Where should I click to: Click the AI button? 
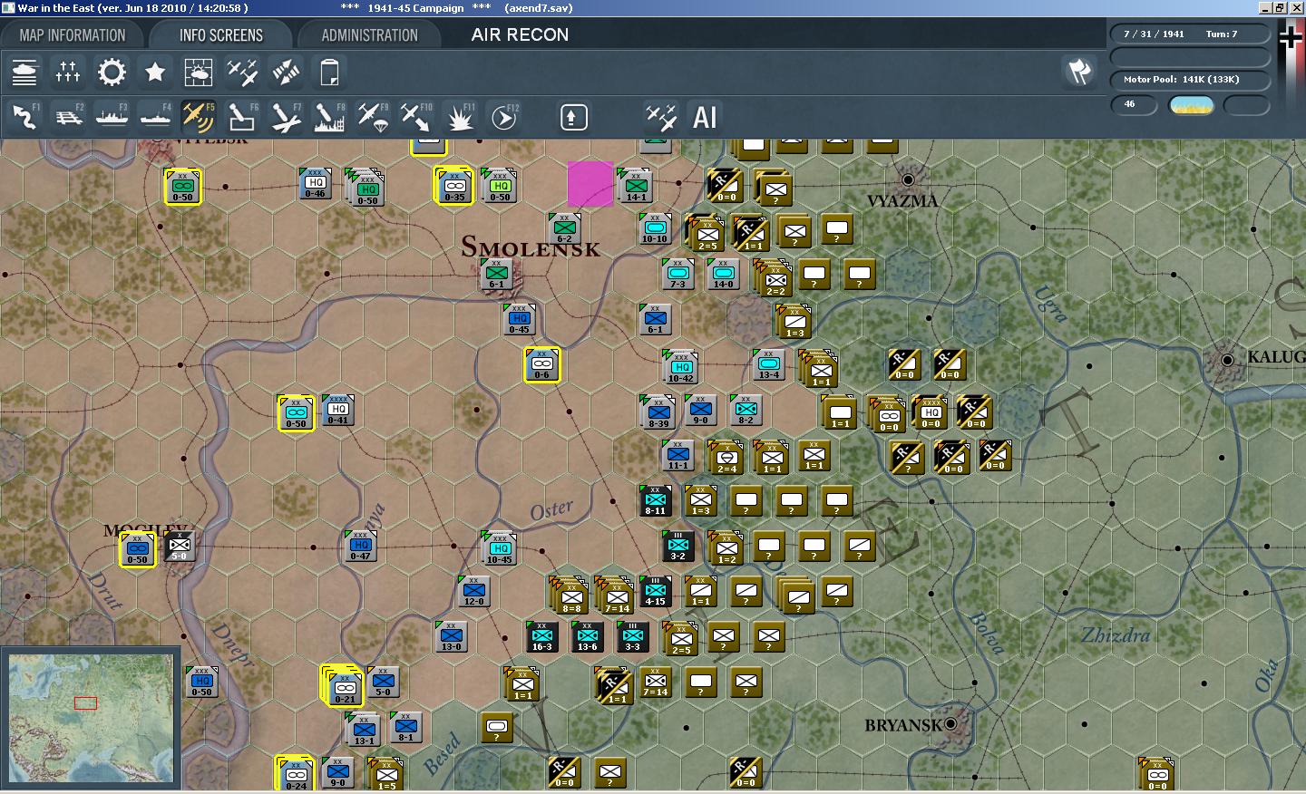(705, 117)
